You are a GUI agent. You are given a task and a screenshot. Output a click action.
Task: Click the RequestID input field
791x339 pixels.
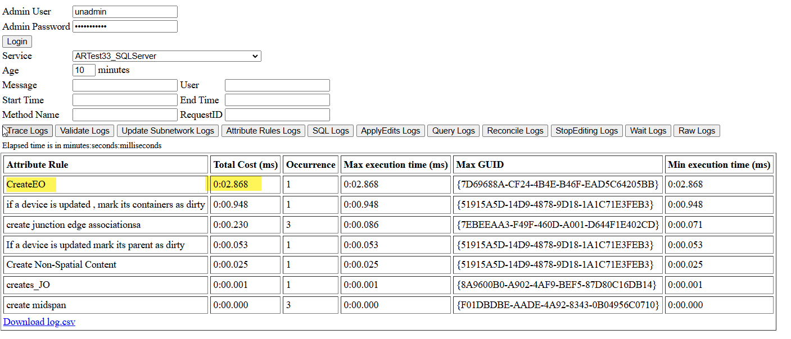point(277,114)
